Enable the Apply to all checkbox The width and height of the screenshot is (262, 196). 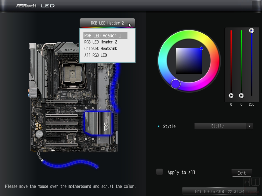[159, 172]
